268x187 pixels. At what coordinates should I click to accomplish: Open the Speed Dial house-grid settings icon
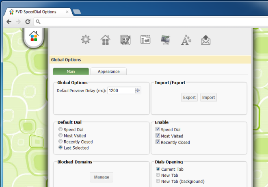[105, 40]
